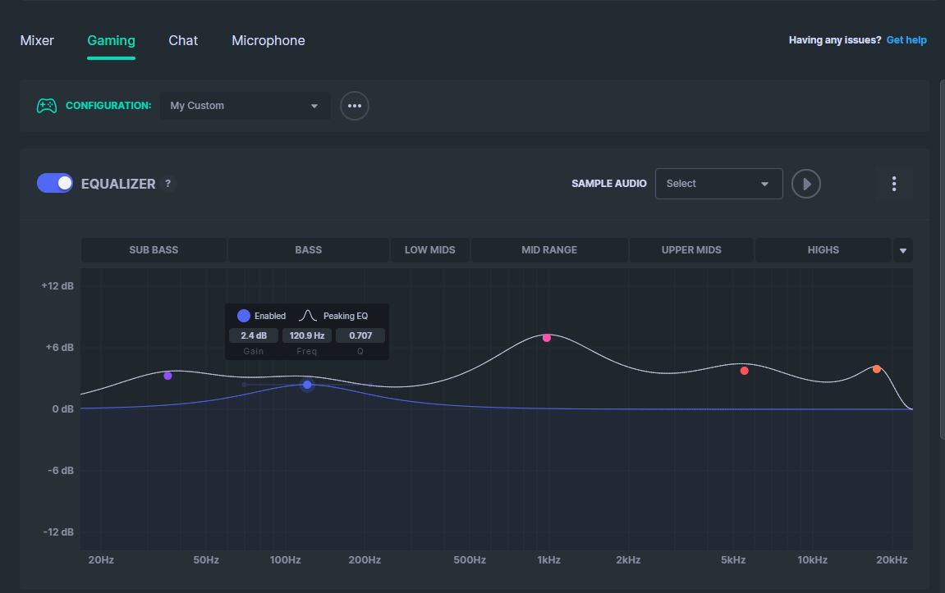Open the configuration three-dots options button
The image size is (945, 593).
pos(355,106)
